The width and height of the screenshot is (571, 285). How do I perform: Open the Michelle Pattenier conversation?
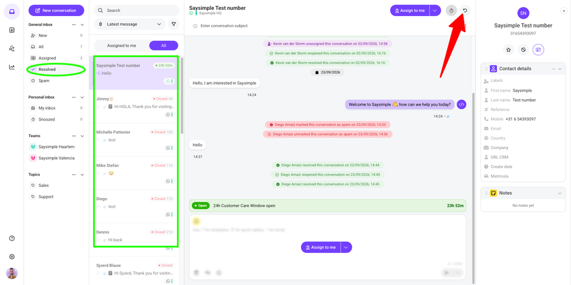[135, 140]
